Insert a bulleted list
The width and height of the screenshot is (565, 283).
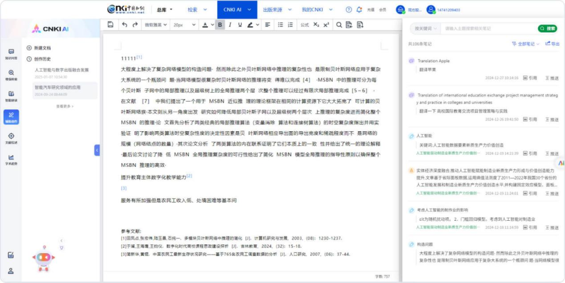click(280, 25)
